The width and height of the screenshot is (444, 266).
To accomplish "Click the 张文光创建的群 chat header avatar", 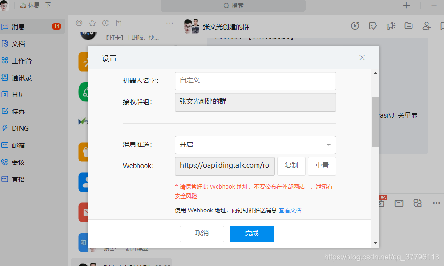I will point(192,26).
